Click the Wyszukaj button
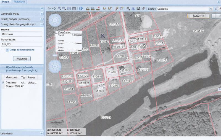 pyautogui.click(x=22, y=59)
